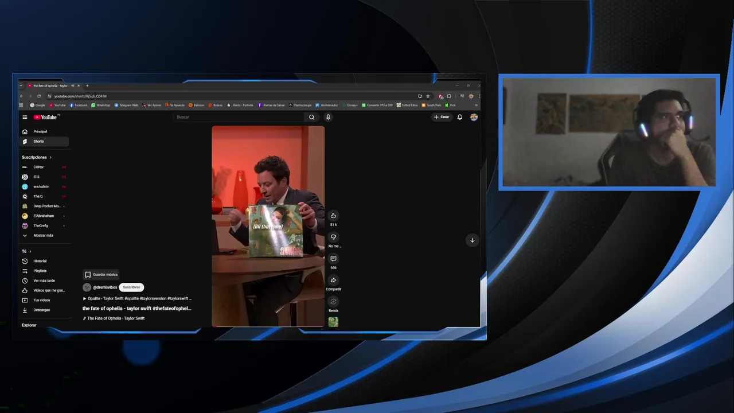This screenshot has height=413, width=734.
Task: Open the media control icon in Chrome toolbar
Action: coord(462,96)
